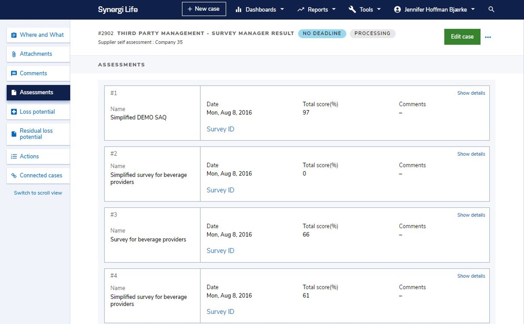Image resolution: width=524 pixels, height=324 pixels.
Task: Open the Survey ID link for Survey for beverage providers
Action: pyautogui.click(x=220, y=250)
